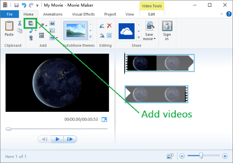Click the Add music note icon

31,31
